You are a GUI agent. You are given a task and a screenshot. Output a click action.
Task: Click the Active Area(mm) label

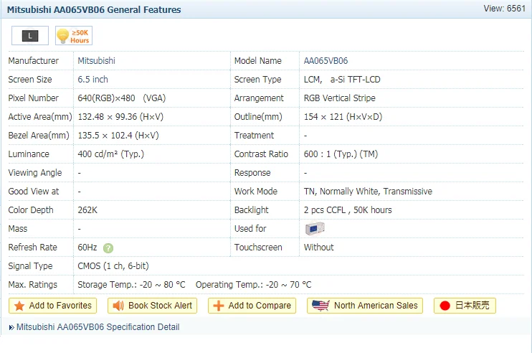[40, 117]
